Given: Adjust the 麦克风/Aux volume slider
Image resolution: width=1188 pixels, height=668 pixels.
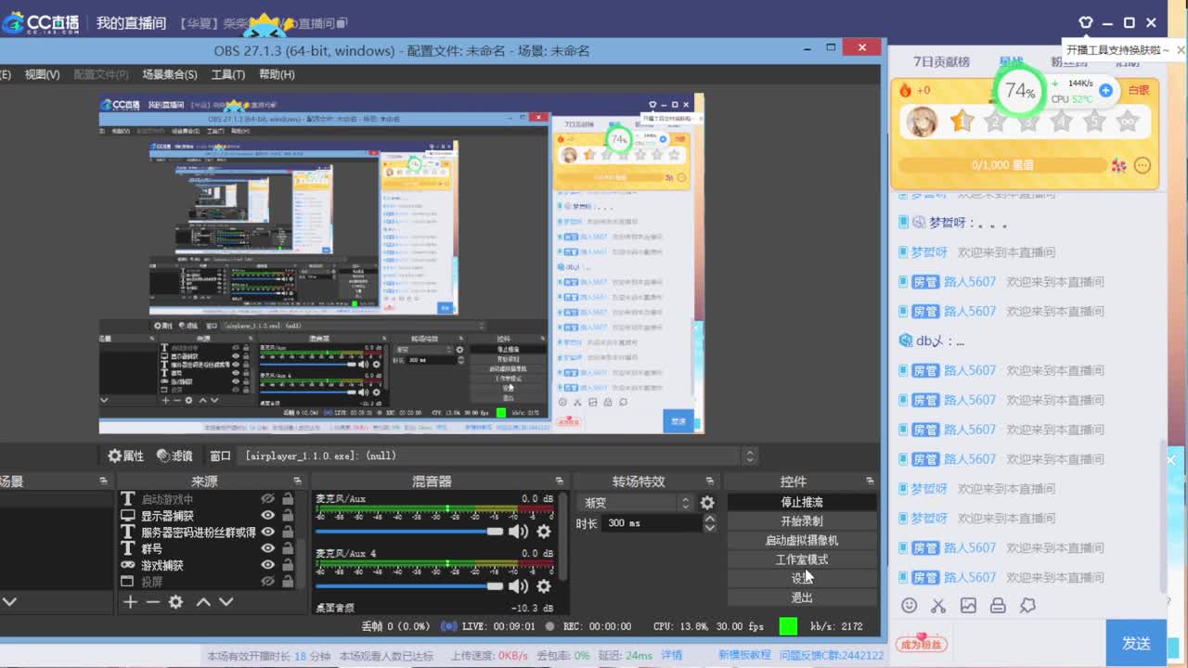Looking at the screenshot, I should point(409,531).
